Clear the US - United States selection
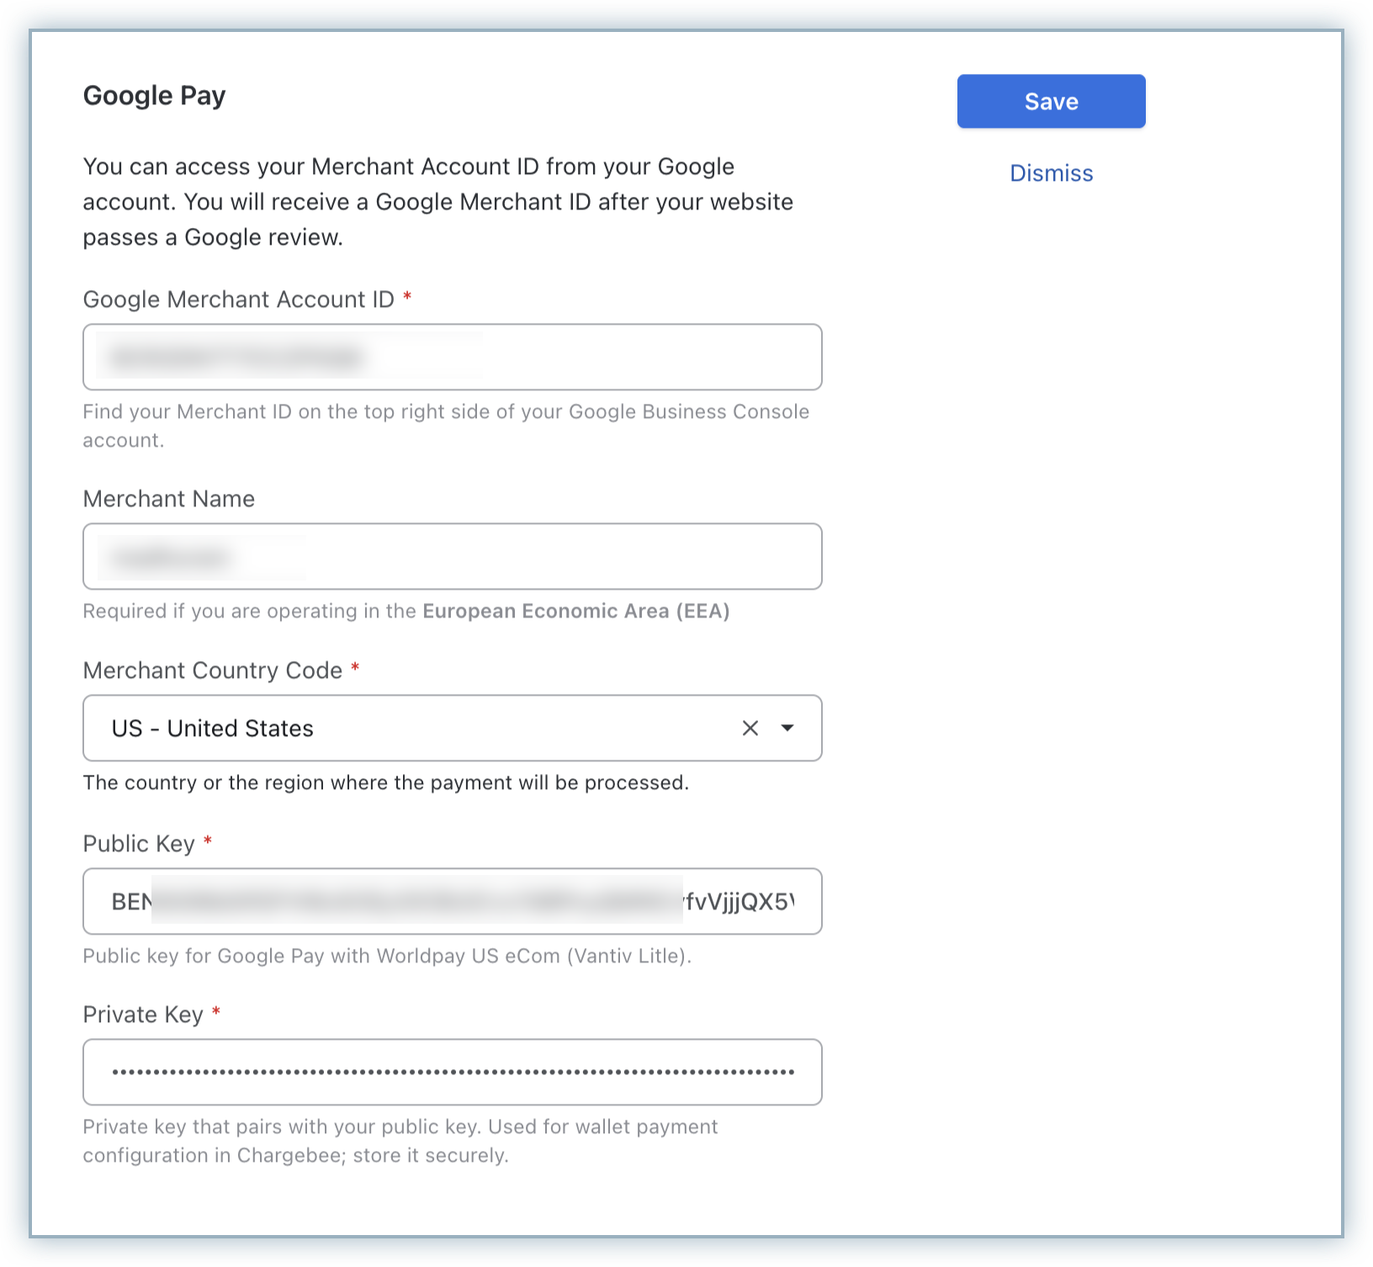This screenshot has height=1267, width=1373. click(x=750, y=728)
